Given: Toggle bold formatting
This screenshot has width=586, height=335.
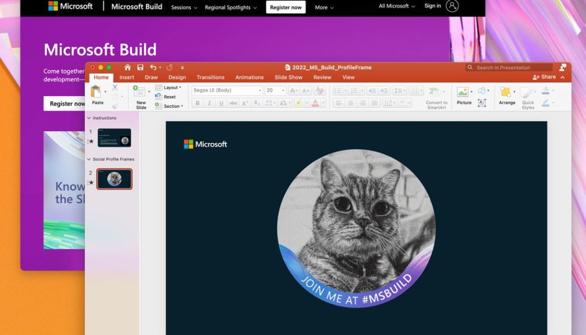Looking at the screenshot, I should click(x=197, y=102).
